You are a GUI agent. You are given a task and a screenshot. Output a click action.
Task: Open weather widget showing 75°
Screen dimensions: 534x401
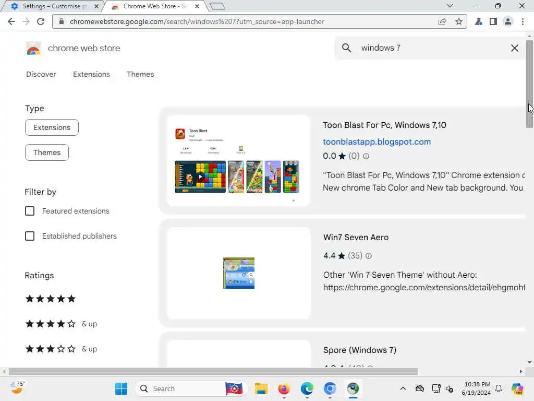tap(17, 388)
